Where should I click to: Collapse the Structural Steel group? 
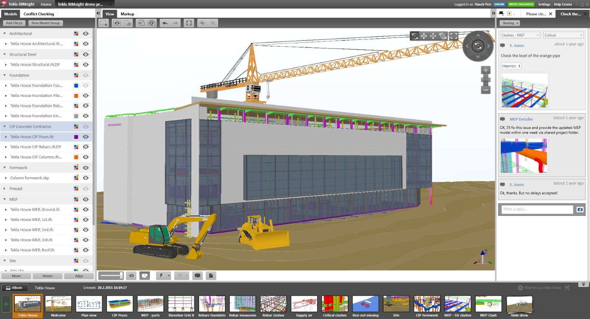4,55
